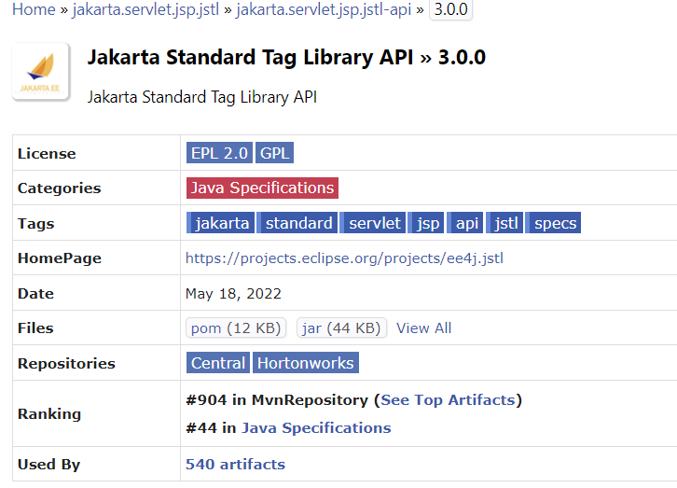Click the May 18, 2022 date text

pos(233,294)
